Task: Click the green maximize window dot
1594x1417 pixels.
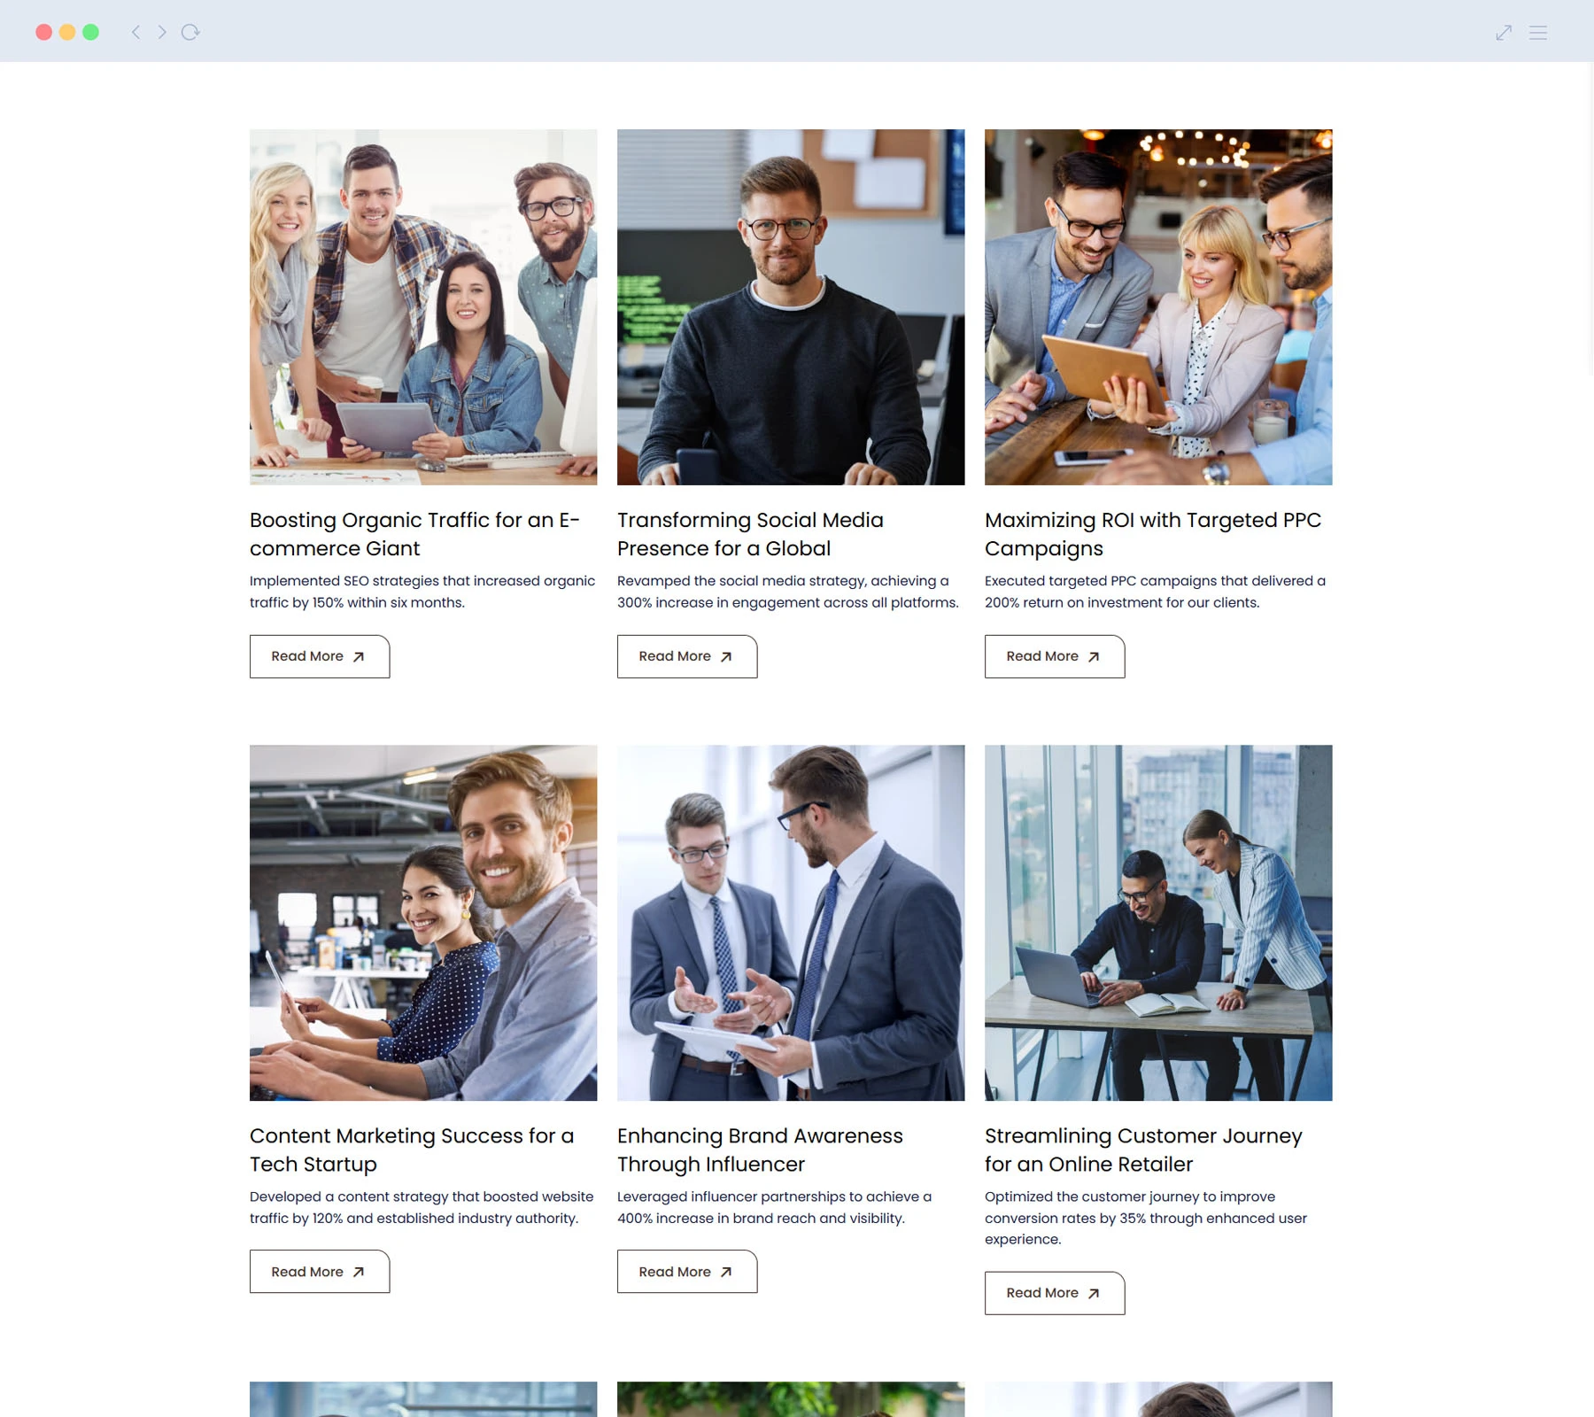Action: [x=90, y=32]
